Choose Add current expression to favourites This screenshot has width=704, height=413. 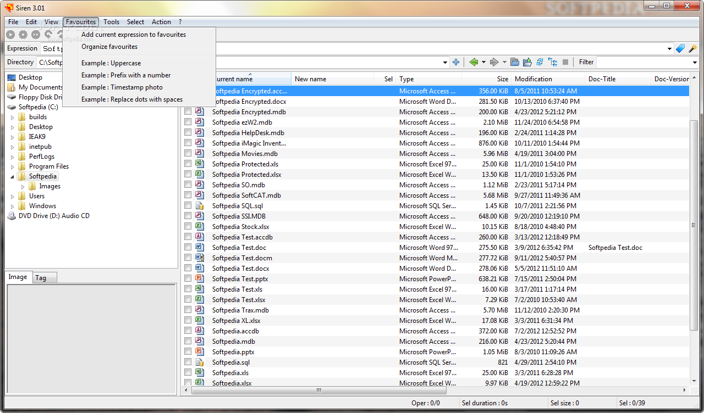click(x=134, y=35)
